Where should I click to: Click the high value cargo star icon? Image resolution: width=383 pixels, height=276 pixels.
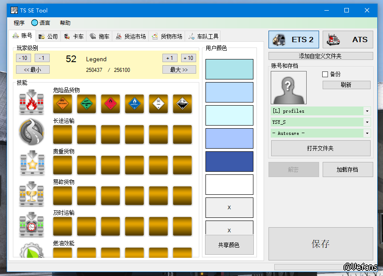tap(32, 163)
